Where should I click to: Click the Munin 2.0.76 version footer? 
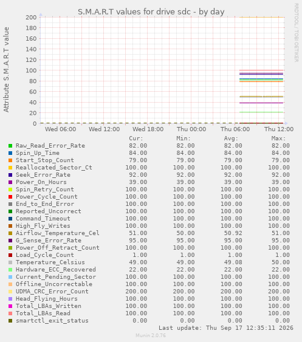pos(151,335)
